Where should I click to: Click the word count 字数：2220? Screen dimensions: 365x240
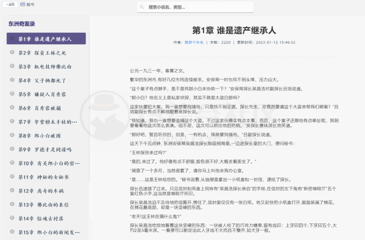pyautogui.click(x=220, y=42)
